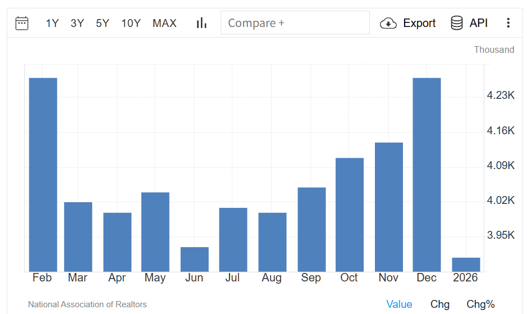Viewport: 527px width, 314px height.
Task: Open the calendar date picker icon
Action: click(x=22, y=23)
